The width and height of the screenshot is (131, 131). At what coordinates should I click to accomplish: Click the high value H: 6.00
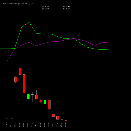(x=66, y=7)
